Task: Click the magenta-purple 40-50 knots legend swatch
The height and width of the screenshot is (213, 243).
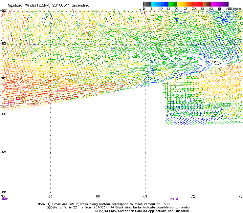Action: [x=220, y=4]
